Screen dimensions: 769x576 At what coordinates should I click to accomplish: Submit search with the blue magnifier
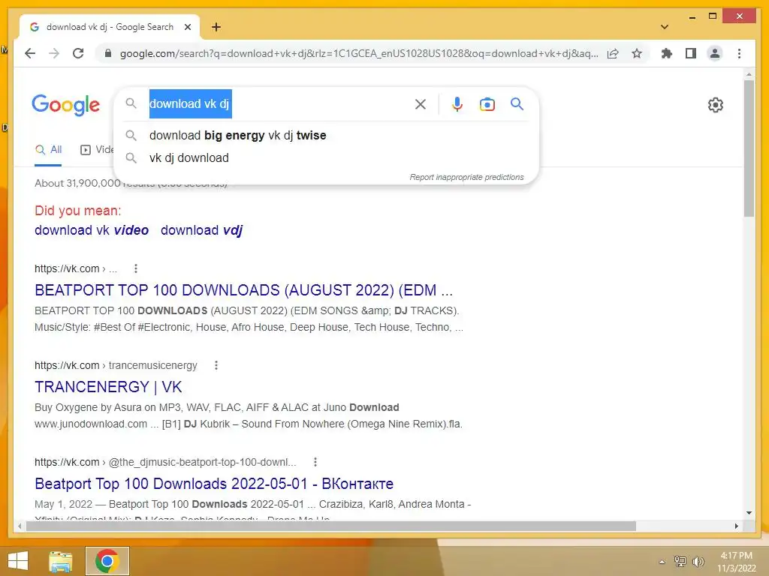(x=517, y=103)
